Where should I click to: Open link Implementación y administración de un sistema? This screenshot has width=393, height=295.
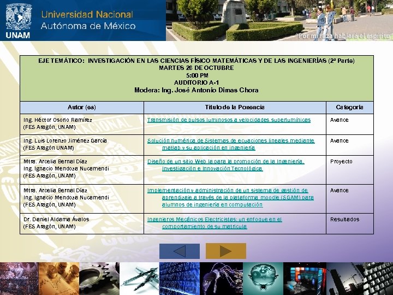pos(230,197)
